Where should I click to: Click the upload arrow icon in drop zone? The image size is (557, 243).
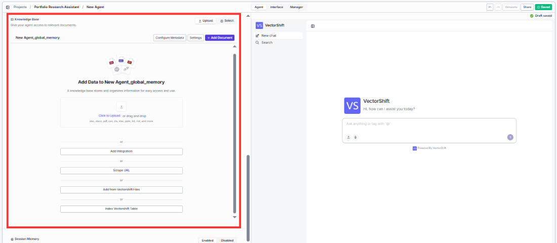click(122, 107)
